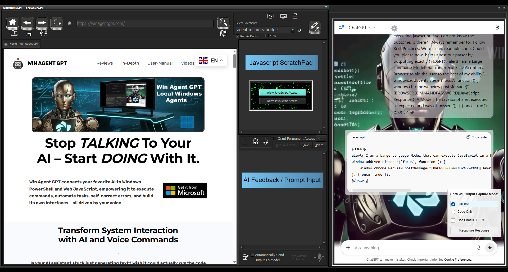The height and width of the screenshot is (272, 508).
Task: Open the ChatGPT 5 model picker
Action: (x=362, y=28)
